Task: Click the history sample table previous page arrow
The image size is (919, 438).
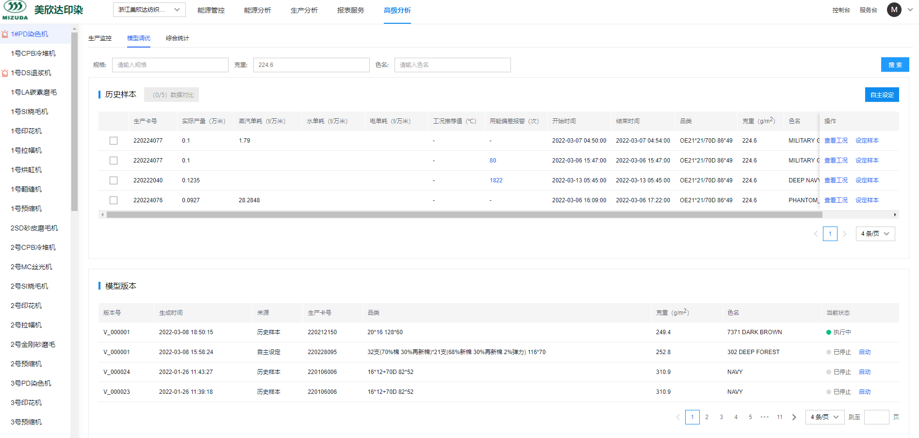Action: point(816,234)
